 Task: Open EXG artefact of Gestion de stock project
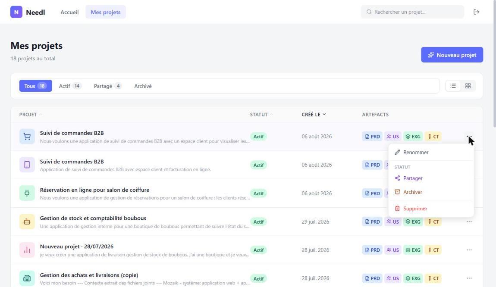point(413,221)
